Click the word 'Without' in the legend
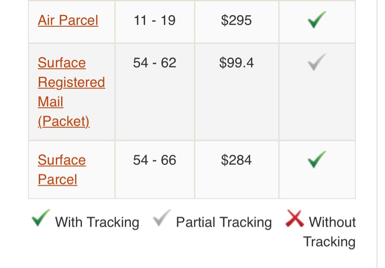Image resolution: width=385 pixels, height=268 pixels. coord(332,222)
